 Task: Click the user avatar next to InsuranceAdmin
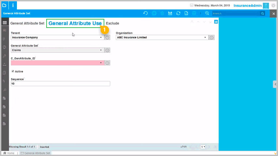266,6
